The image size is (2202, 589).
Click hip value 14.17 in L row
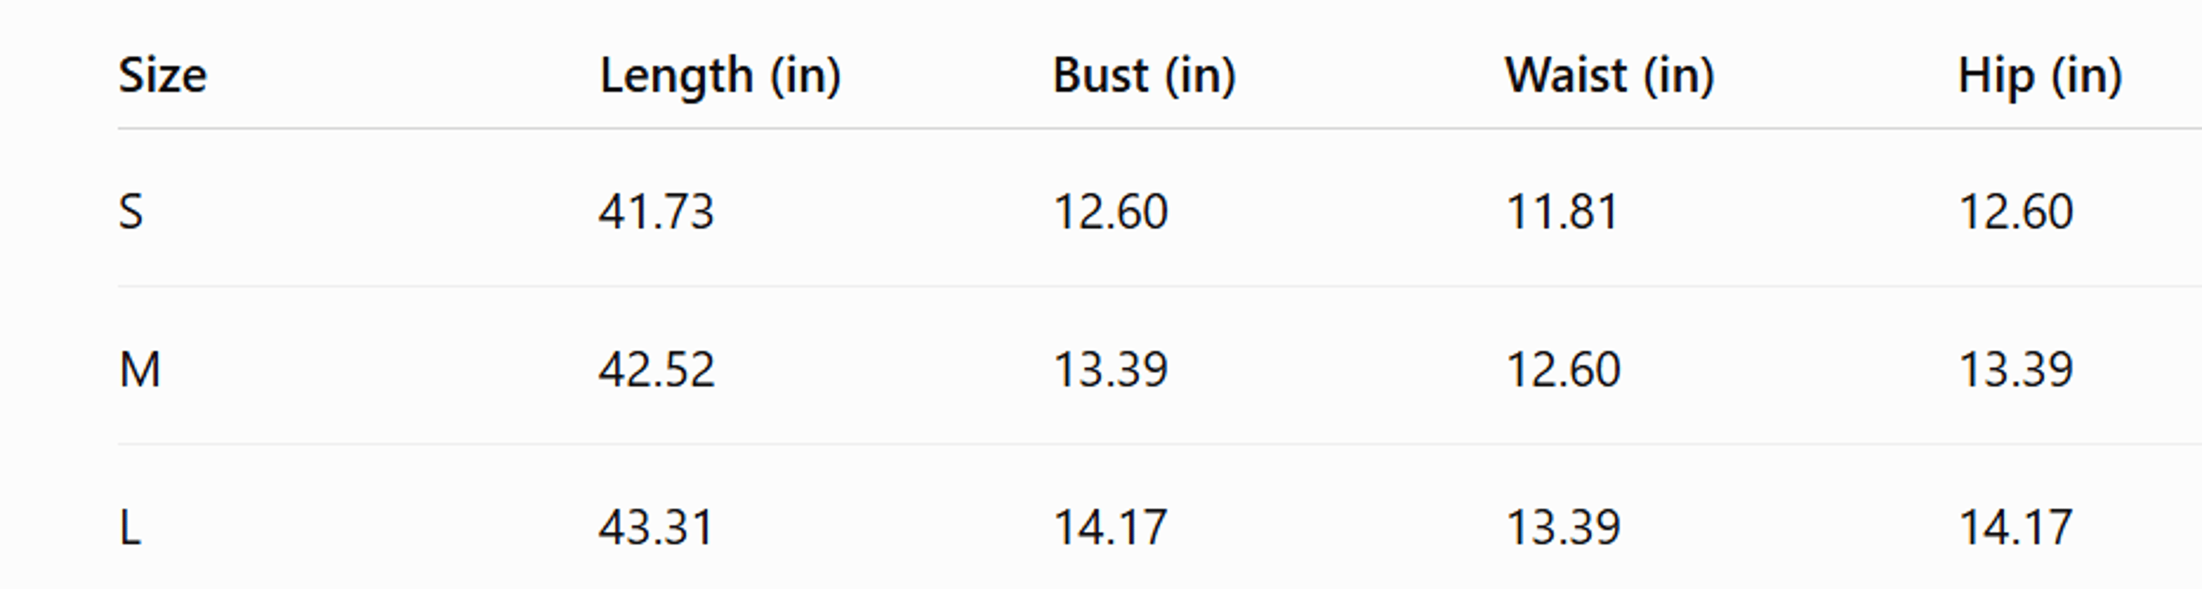coord(2016,526)
